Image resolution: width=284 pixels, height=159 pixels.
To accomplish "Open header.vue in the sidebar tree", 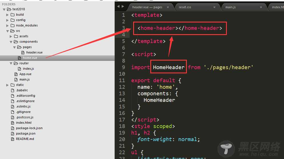I will pyautogui.click(x=34, y=52).
